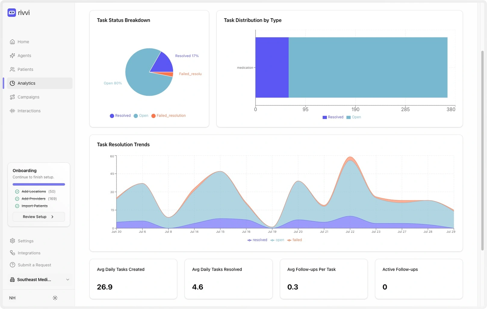This screenshot has height=309, width=487.
Task: Select the Patients people icon
Action: coord(12,69)
